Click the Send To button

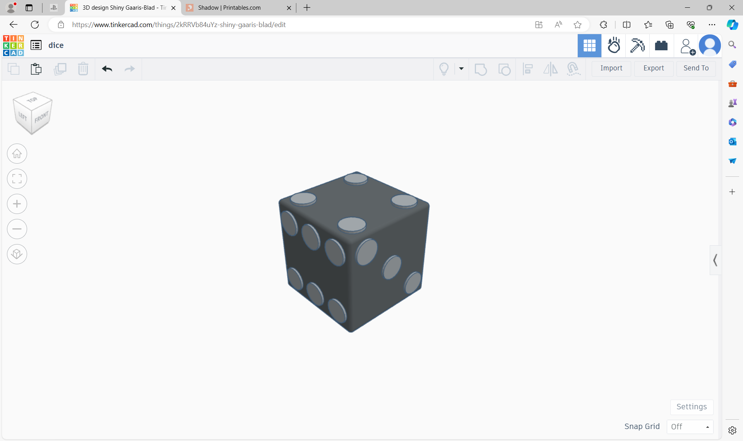coord(696,68)
